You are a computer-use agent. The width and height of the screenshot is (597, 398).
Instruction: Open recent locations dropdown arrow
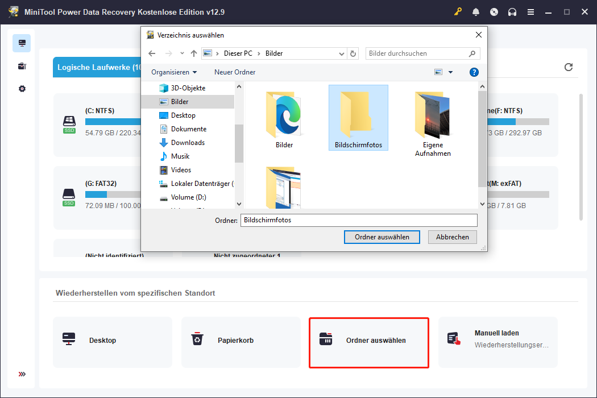click(x=182, y=53)
